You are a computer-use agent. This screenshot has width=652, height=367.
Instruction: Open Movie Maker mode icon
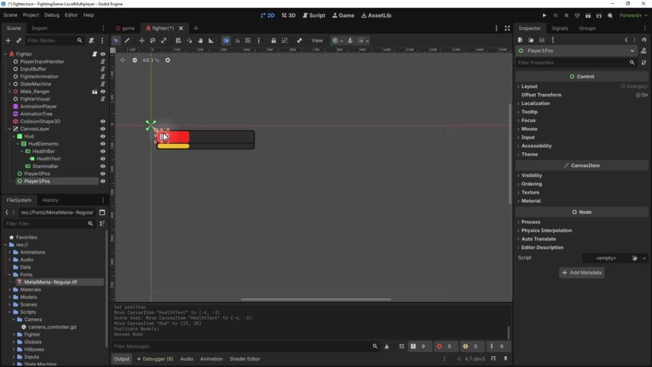pos(610,16)
